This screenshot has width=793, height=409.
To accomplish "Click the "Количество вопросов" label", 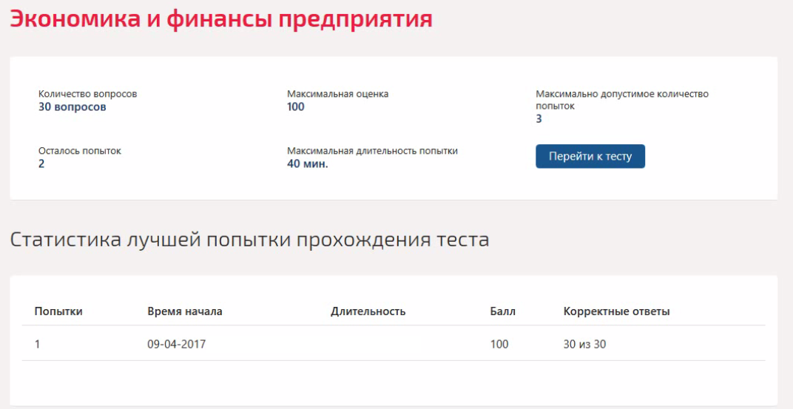I will click(x=87, y=94).
